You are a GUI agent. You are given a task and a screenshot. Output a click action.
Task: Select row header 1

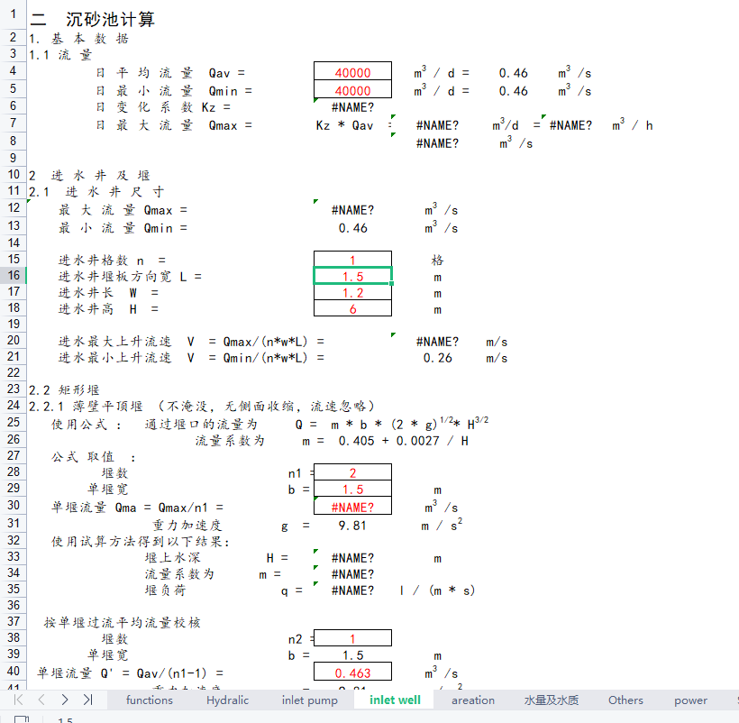pyautogui.click(x=14, y=14)
